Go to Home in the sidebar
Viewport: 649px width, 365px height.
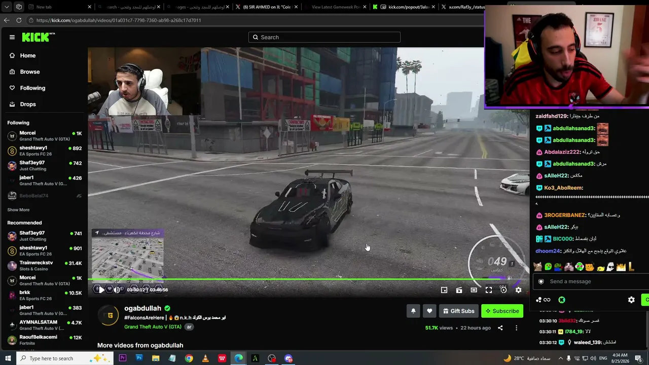click(28, 56)
